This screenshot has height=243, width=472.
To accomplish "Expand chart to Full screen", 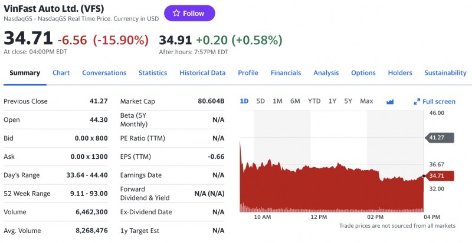I will 435,101.
